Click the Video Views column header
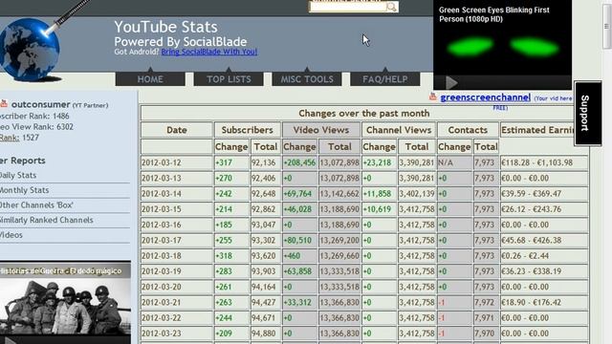Image resolution: width=612 pixels, height=344 pixels. click(321, 130)
